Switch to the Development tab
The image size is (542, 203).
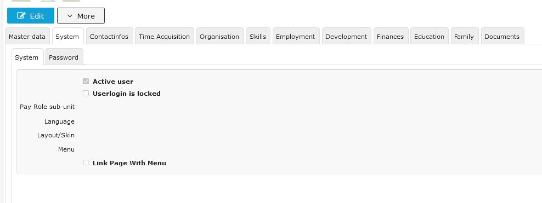coord(346,36)
